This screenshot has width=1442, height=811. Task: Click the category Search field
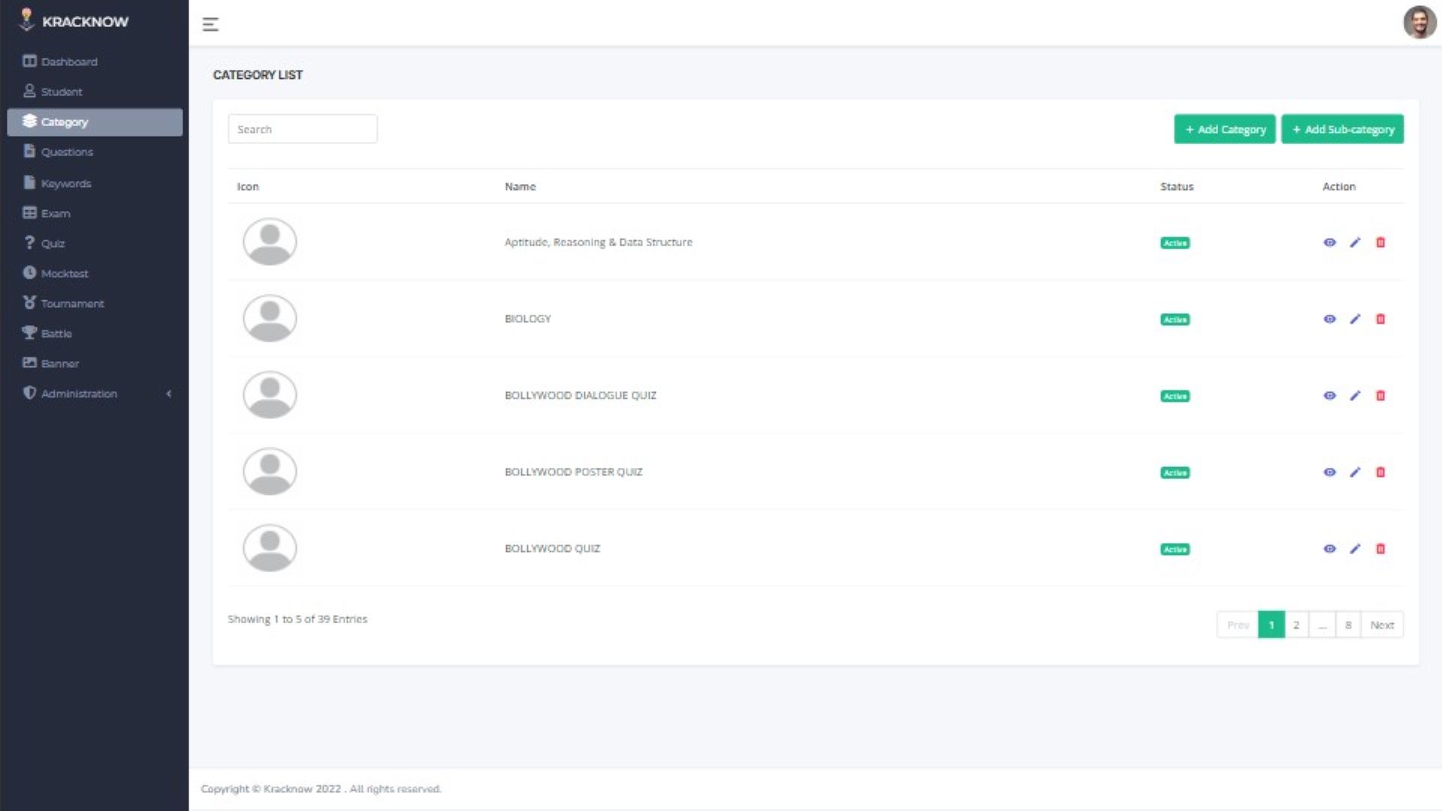pyautogui.click(x=303, y=129)
